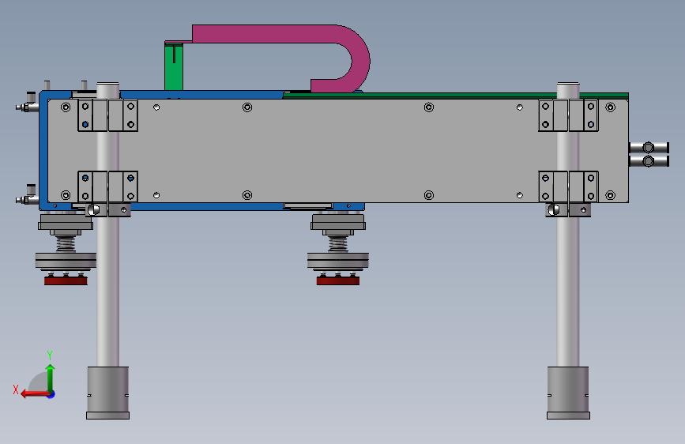Select the leftmost red suction pad
The image size is (685, 444).
pyautogui.click(x=66, y=280)
